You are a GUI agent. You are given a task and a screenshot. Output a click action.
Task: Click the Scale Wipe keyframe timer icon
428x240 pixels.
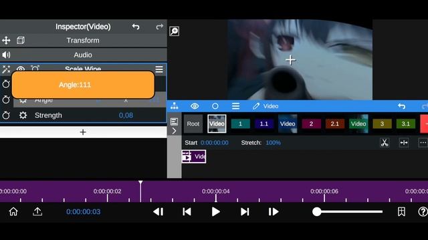[x=35, y=68]
